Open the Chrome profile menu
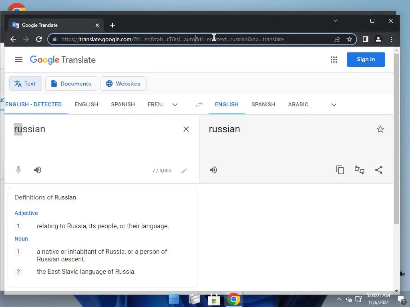The image size is (410, 307). point(378,39)
